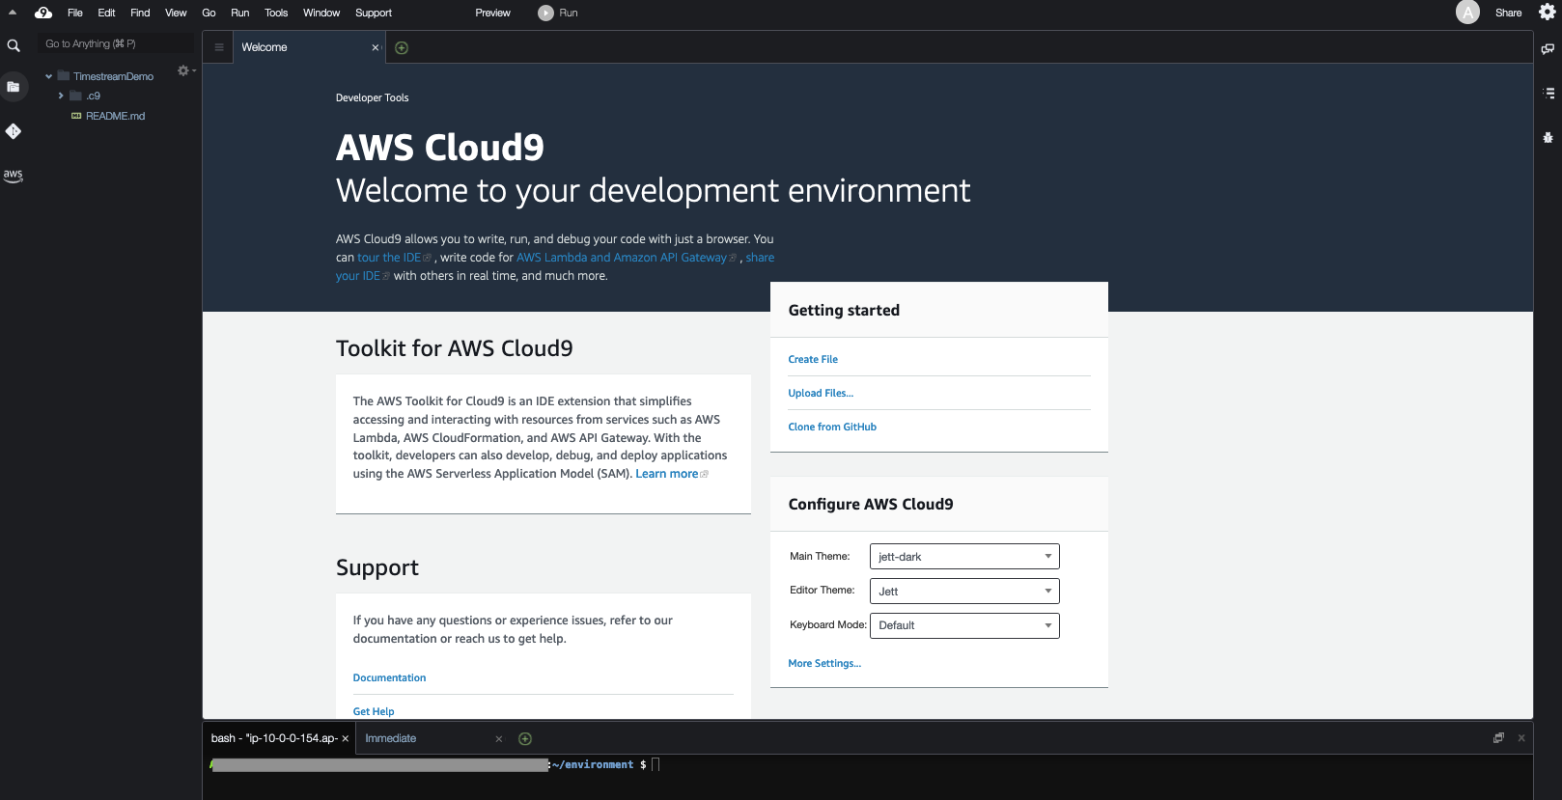Close the Immediate tab
This screenshot has width=1562, height=800.
(x=499, y=739)
